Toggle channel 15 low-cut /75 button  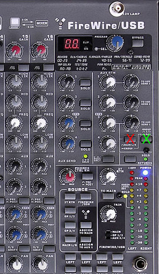[x=24, y=67]
